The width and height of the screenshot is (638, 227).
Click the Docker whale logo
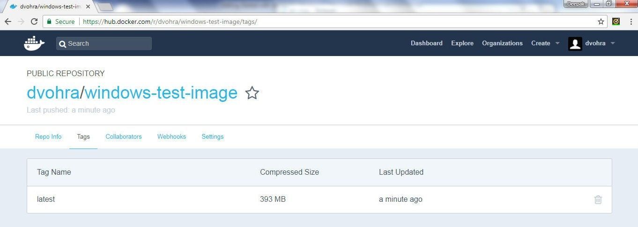pos(34,43)
